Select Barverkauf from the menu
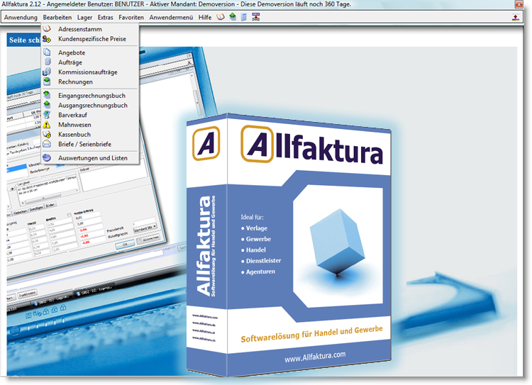The width and height of the screenshot is (532, 385). (x=90, y=115)
